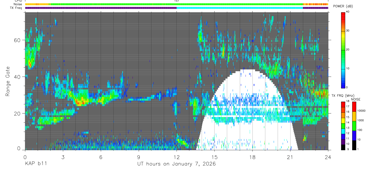The height and width of the screenshot is (170, 369).
Task: Click the 3 hour tick label on the time axis
Action: (63, 157)
